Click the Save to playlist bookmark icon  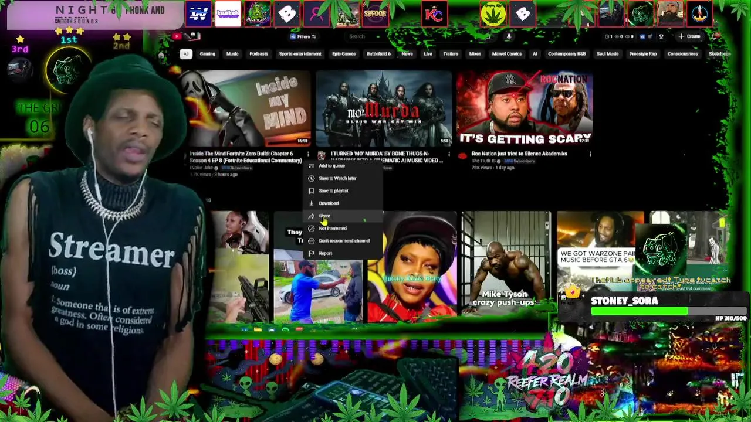[312, 190]
